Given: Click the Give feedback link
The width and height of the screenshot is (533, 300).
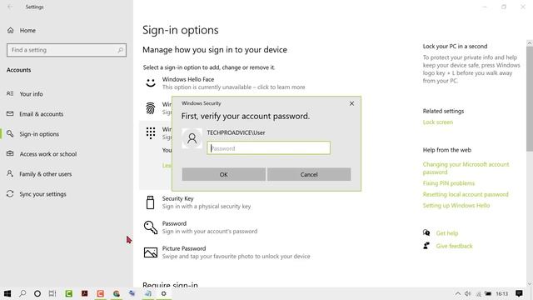Looking at the screenshot, I should [x=454, y=246].
